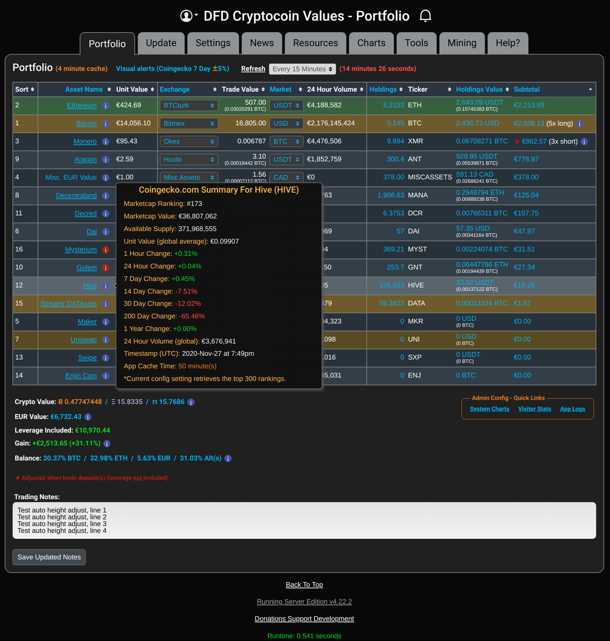610x641 pixels.
Task: Click info icon next to Monero
Action: click(x=106, y=142)
